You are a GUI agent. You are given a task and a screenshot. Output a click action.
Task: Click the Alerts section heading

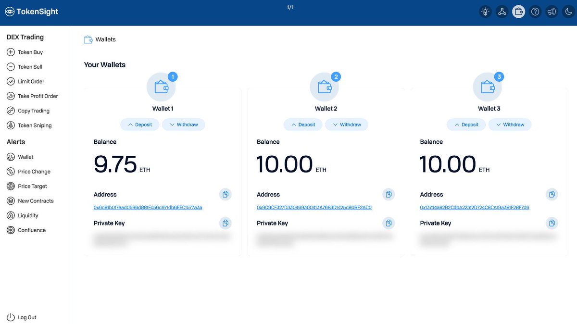click(x=16, y=142)
